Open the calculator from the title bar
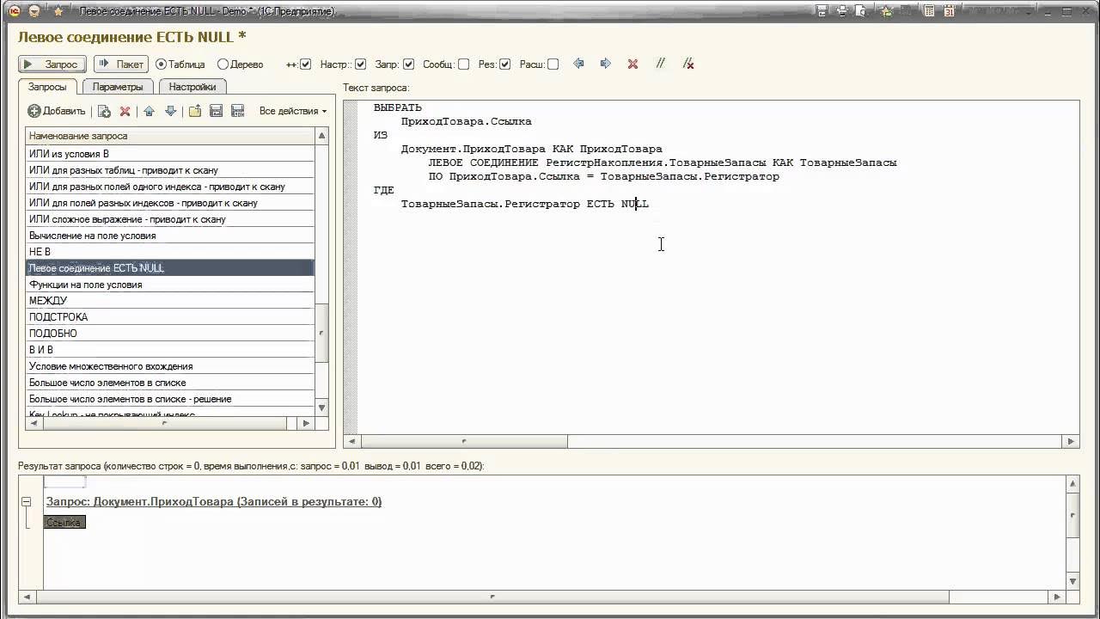 929,11
